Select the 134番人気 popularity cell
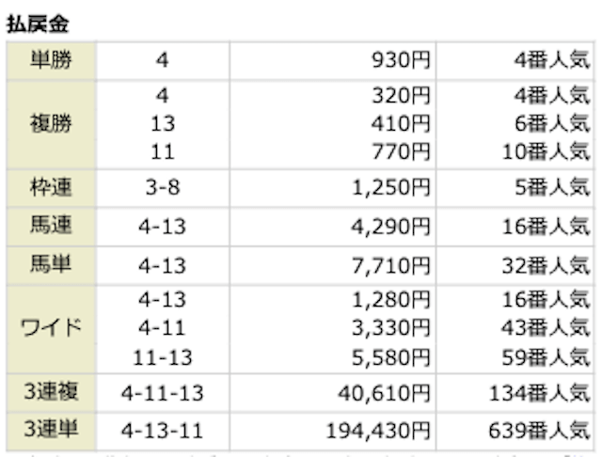The width and height of the screenshot is (602, 457). coord(539,393)
